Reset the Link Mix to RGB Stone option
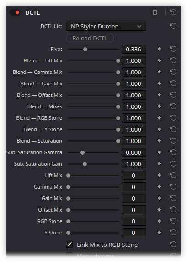 [x=173, y=245]
